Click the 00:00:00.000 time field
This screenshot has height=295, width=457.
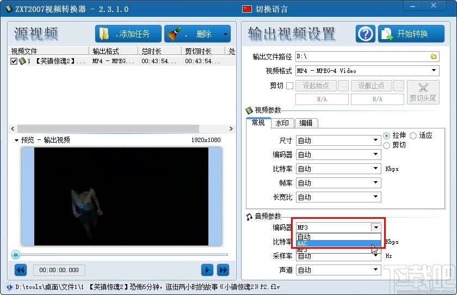[59, 270]
